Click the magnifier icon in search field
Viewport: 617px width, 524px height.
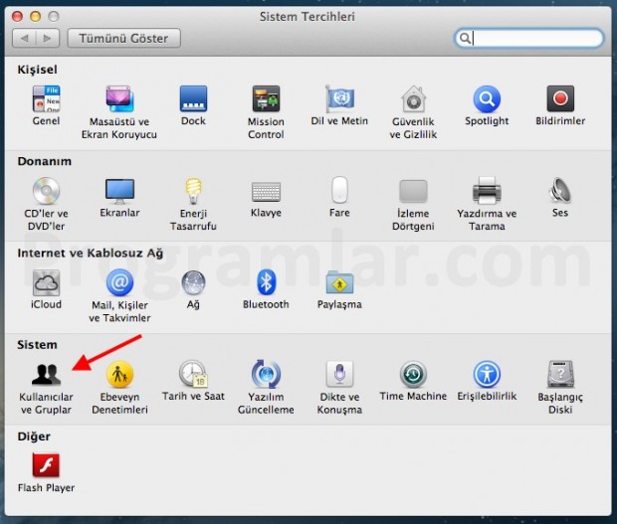[465, 38]
